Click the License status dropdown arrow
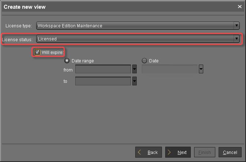 (237, 39)
